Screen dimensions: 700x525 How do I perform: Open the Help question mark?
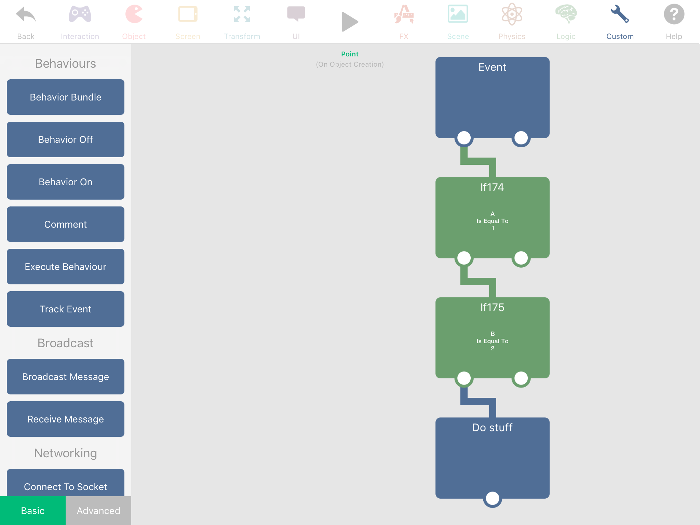pyautogui.click(x=674, y=15)
